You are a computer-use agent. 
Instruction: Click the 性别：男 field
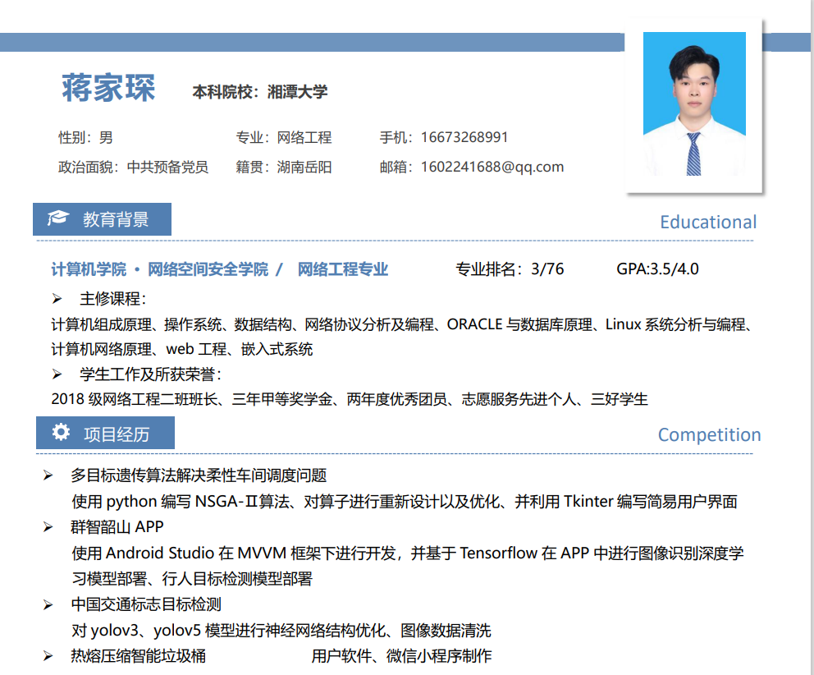click(85, 138)
